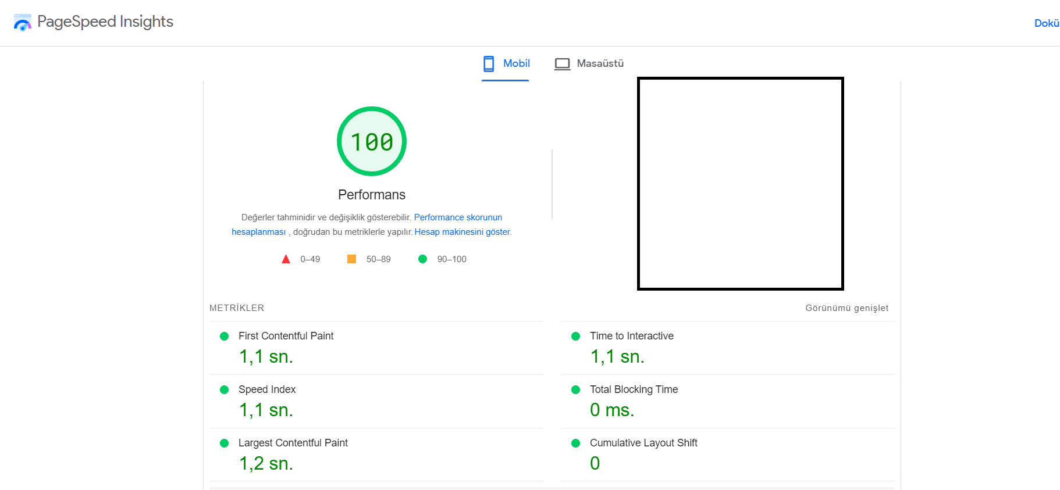Click the '0–49' legend range text
The height and width of the screenshot is (490, 1060).
pos(310,259)
